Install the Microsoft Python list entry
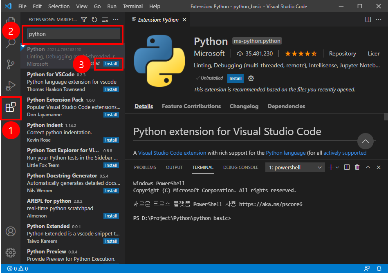The width and height of the screenshot is (388, 273). pos(111,64)
